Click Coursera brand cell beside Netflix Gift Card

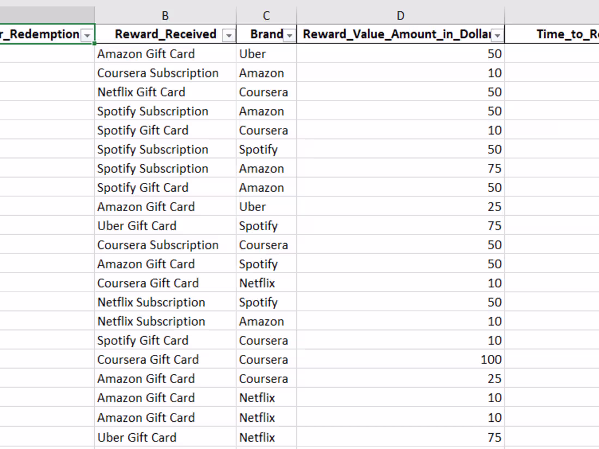click(263, 92)
